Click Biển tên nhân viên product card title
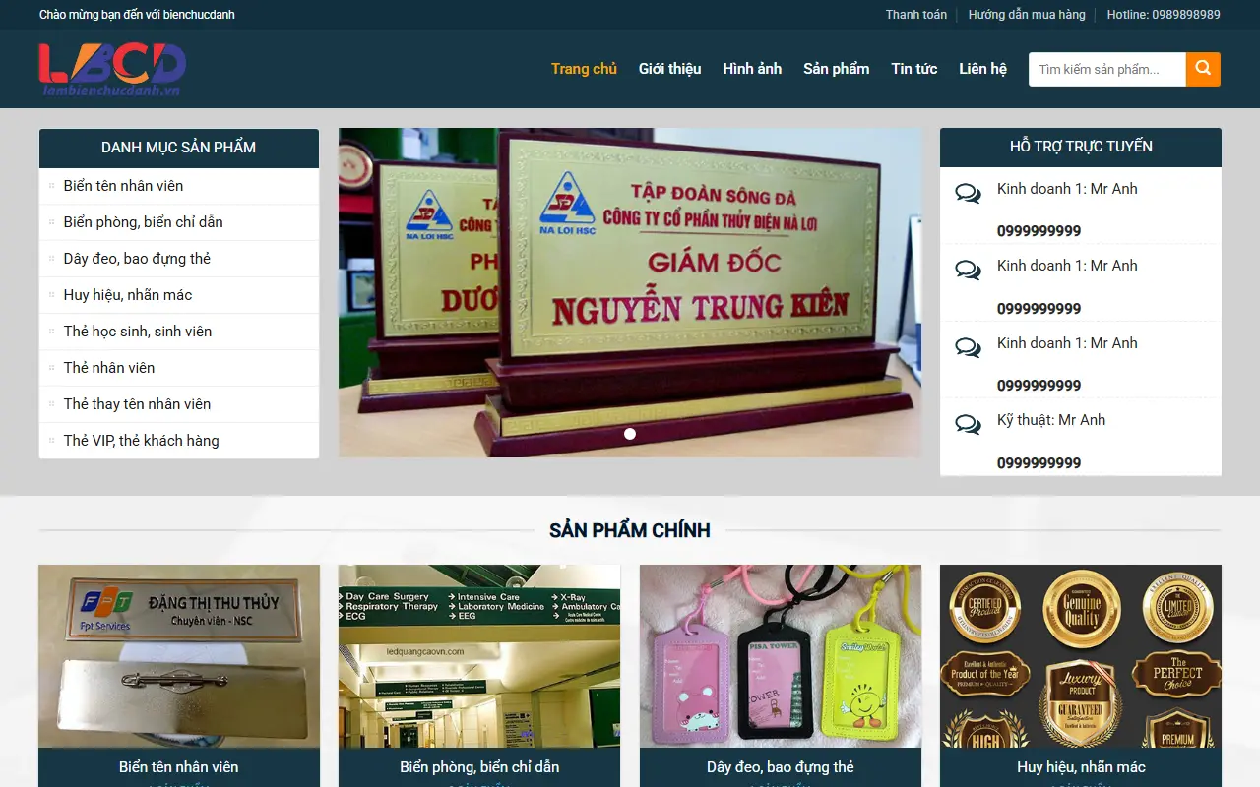Viewport: 1260px width, 787px height. click(179, 767)
